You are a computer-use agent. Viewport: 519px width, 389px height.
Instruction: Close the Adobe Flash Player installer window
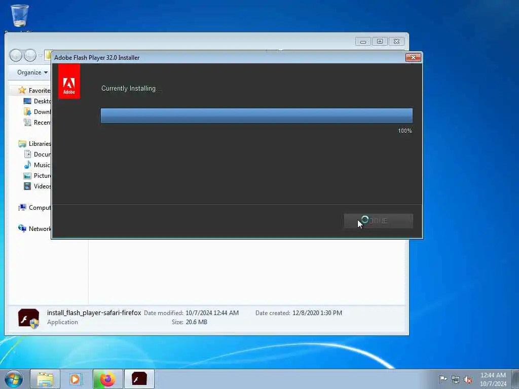click(x=413, y=58)
